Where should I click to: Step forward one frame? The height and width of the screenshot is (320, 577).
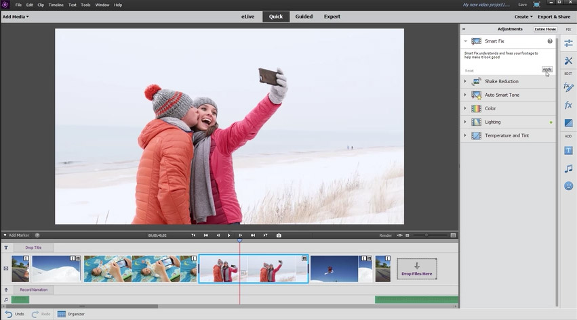(240, 235)
